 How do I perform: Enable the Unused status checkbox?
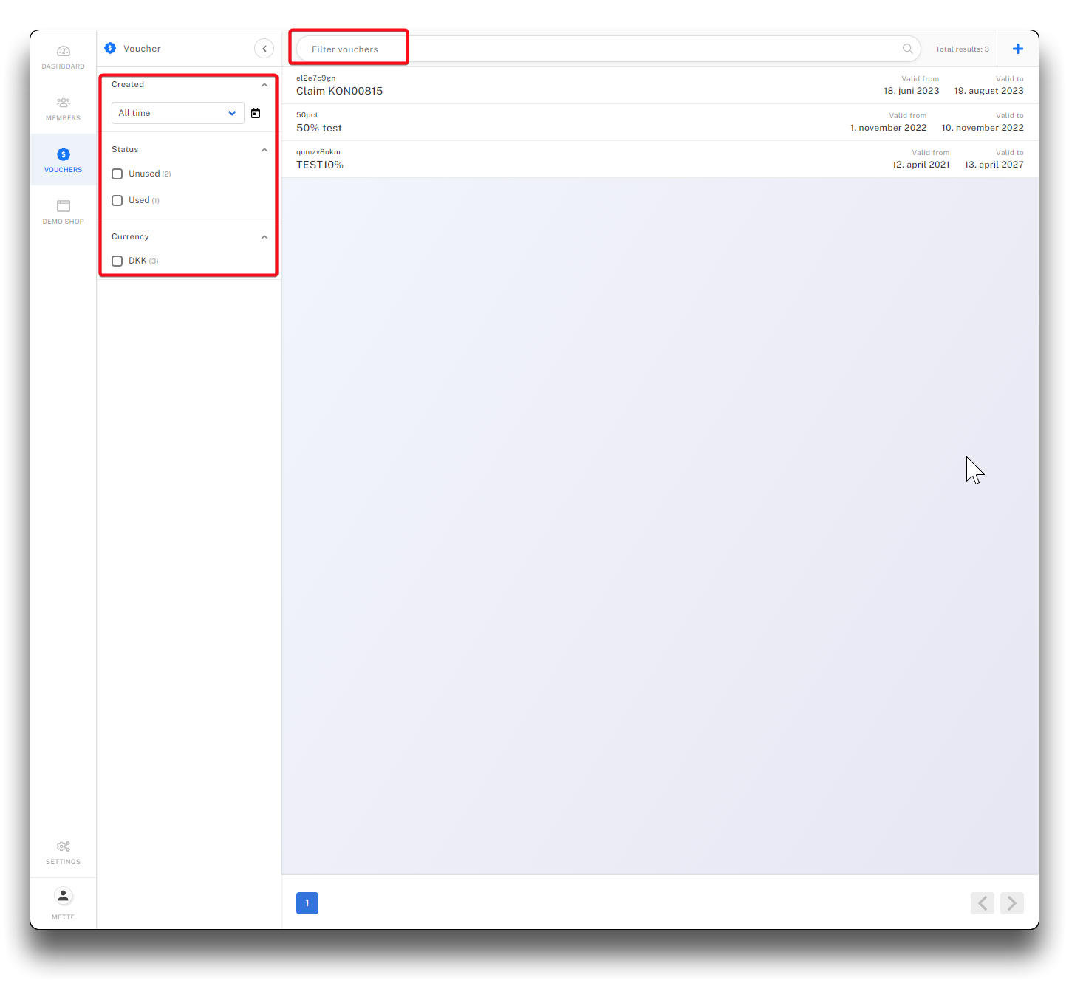tap(117, 174)
